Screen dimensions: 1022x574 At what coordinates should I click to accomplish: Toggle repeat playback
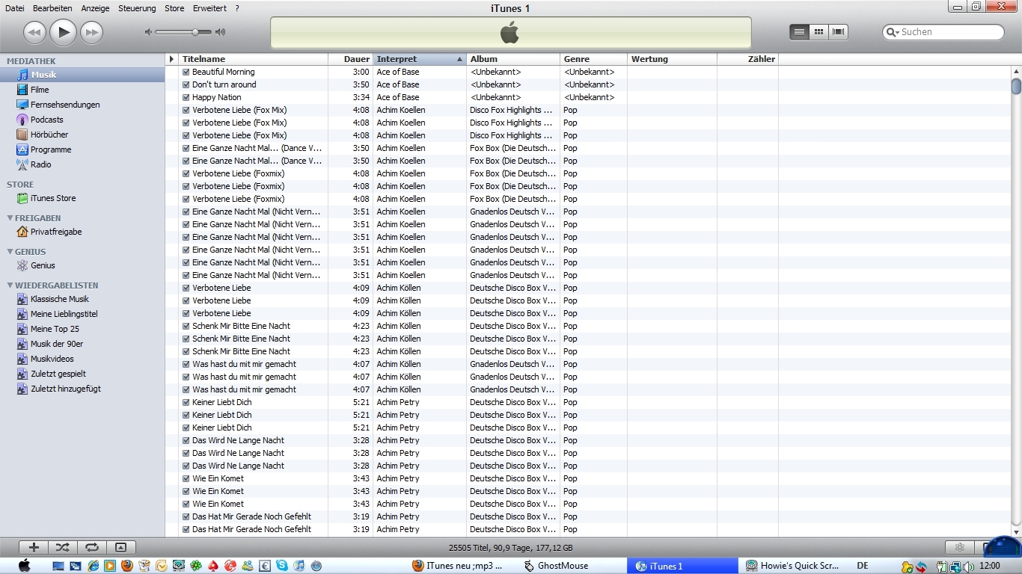tap(92, 547)
